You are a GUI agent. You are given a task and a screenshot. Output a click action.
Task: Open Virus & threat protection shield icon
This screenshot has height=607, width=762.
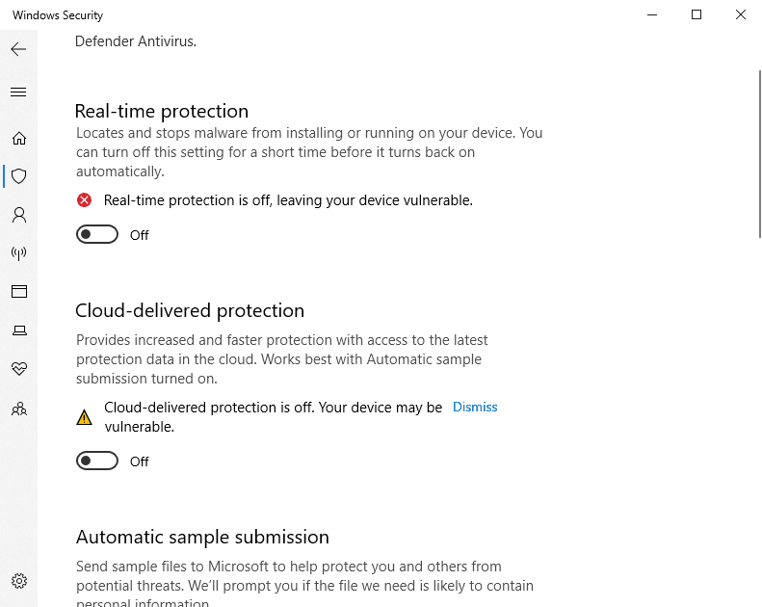coord(18,176)
